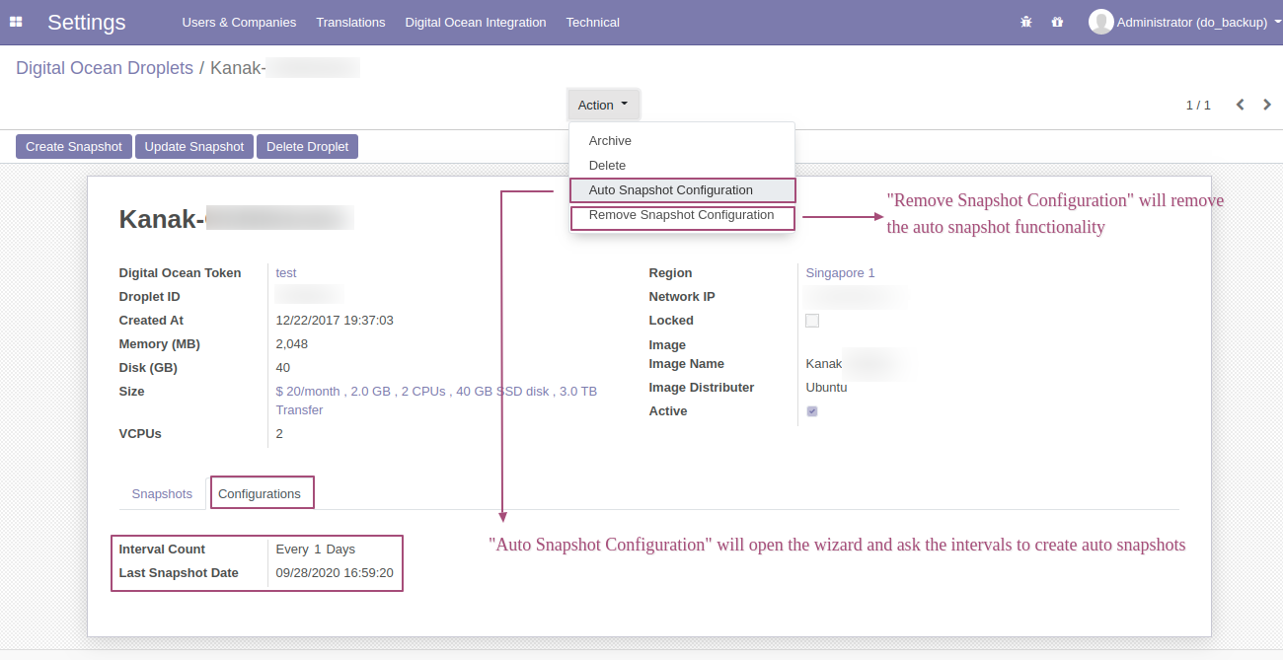Open the test token link
The height and width of the screenshot is (660, 1283).
pyautogui.click(x=286, y=273)
